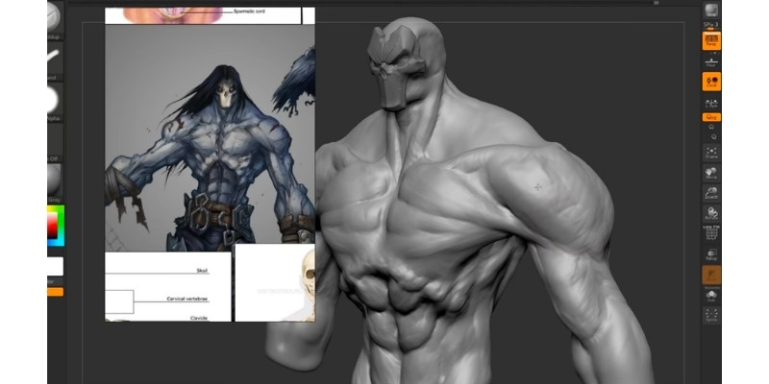Click the BPR render button at top right
769x384 pixels.
711,10
